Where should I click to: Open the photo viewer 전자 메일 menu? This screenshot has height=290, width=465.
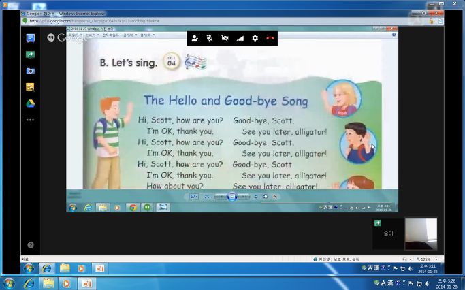click(x=111, y=35)
